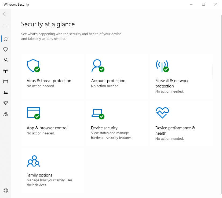The height and width of the screenshot is (198, 222).
Task: Click the green checkmark on the Virus & threat protection shield
Action: (x=37, y=69)
